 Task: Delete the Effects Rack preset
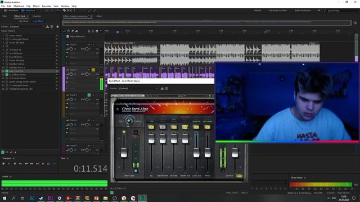[x=52, y=26]
